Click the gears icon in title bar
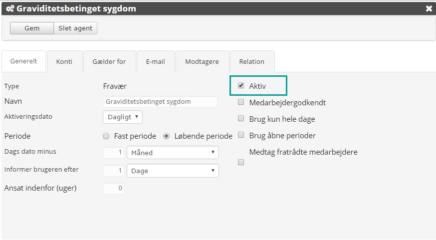 (9, 8)
